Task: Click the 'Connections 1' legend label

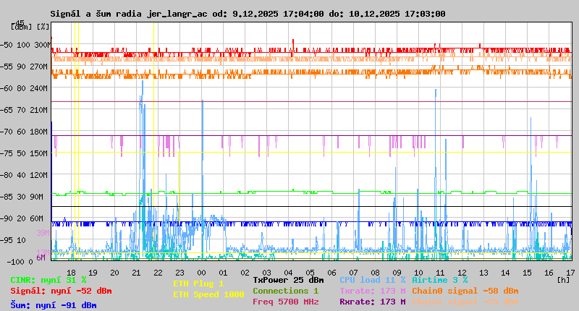Action: click(286, 291)
